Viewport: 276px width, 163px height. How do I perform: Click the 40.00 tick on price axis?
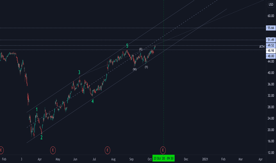click(271, 73)
